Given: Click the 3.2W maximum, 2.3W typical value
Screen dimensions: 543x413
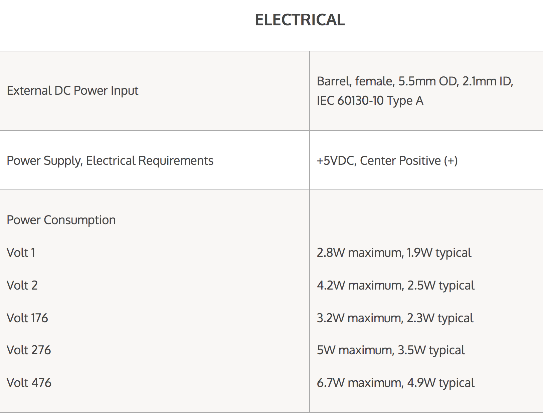Looking at the screenshot, I should [x=395, y=318].
